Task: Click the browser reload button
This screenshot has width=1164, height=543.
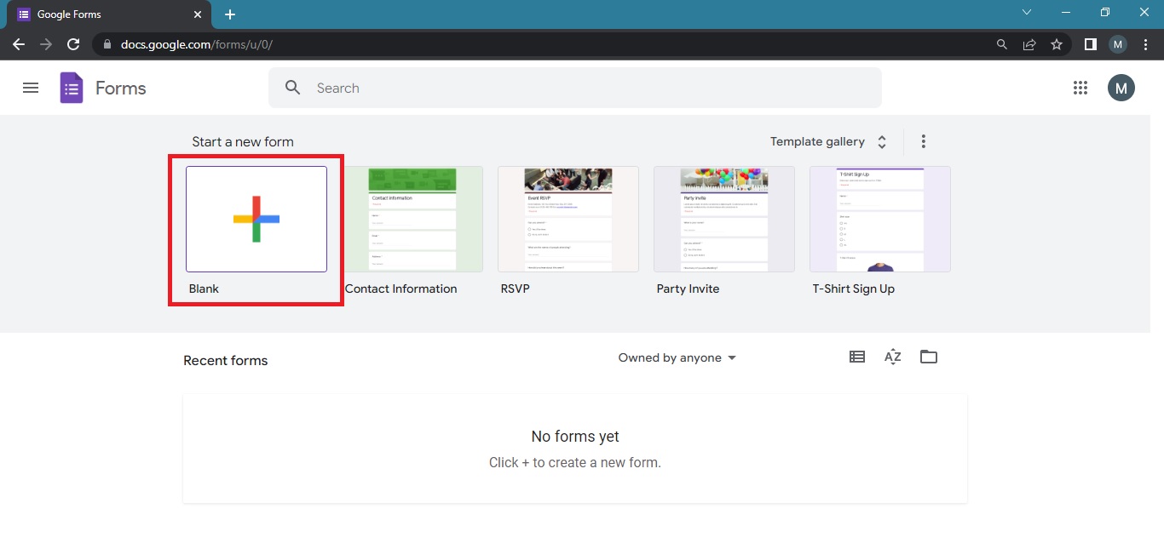Action: (x=73, y=44)
